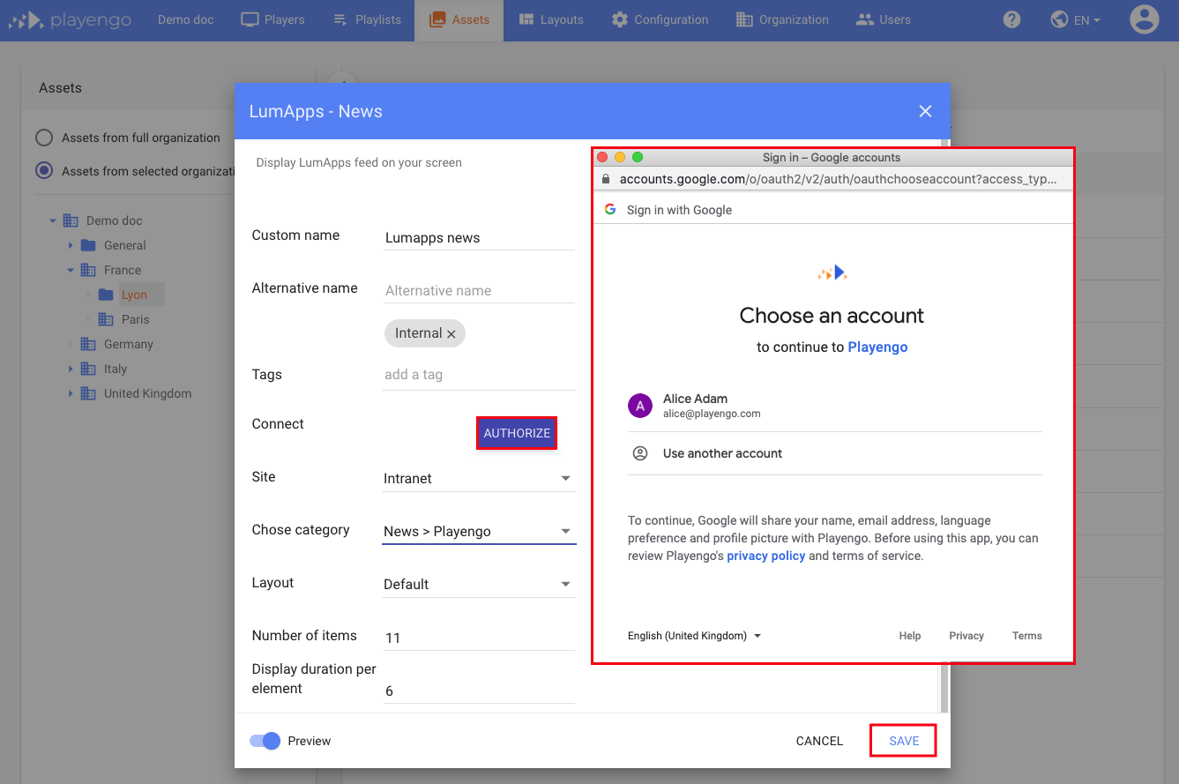The image size is (1179, 784).
Task: Edit the Custom name field
Action: click(x=480, y=238)
